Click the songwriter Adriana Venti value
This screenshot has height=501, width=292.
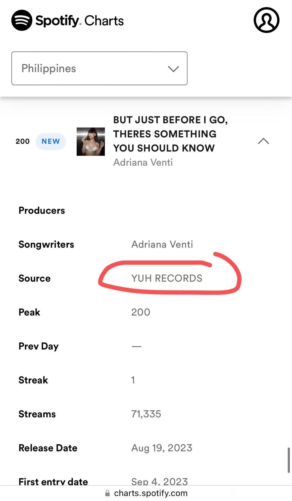[162, 244]
